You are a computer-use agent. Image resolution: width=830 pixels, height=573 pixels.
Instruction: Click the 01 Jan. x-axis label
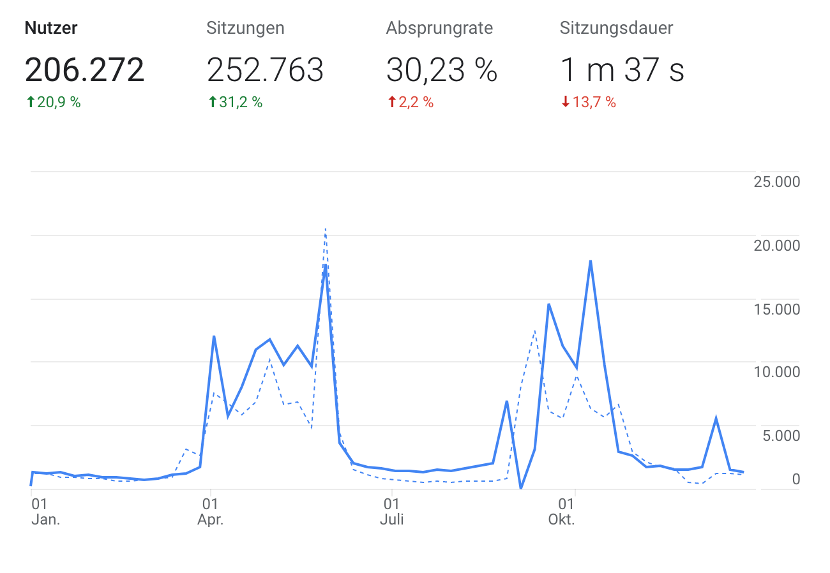pyautogui.click(x=45, y=511)
